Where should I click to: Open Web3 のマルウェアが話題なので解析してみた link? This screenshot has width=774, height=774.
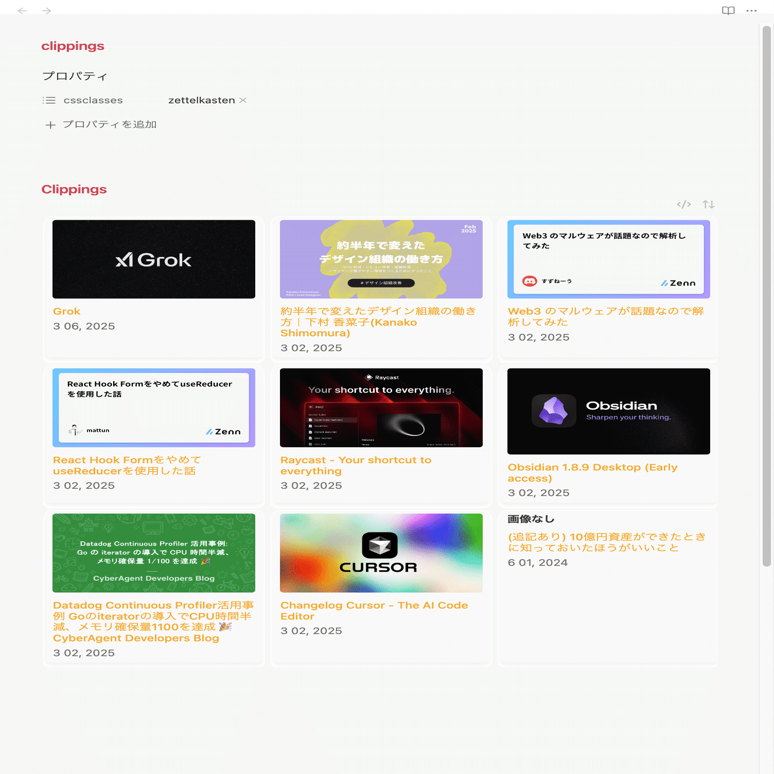click(606, 316)
